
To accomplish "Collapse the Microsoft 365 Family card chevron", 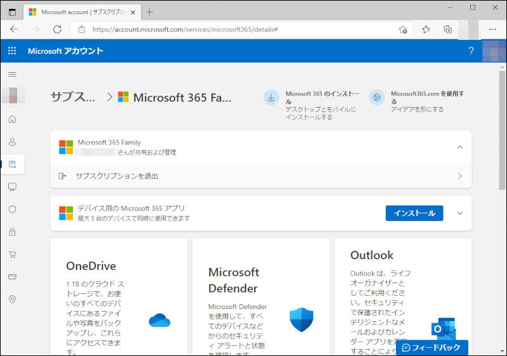I will point(460,148).
